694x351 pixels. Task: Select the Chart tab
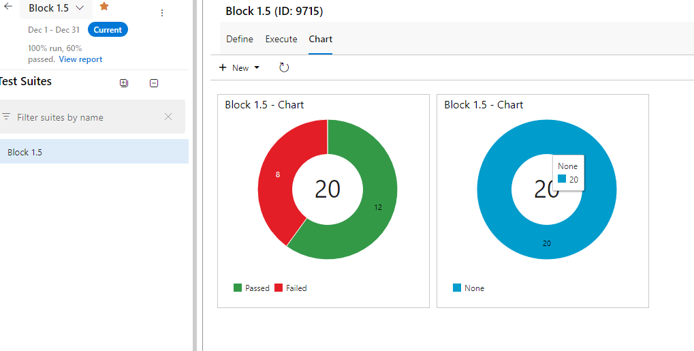tap(321, 39)
